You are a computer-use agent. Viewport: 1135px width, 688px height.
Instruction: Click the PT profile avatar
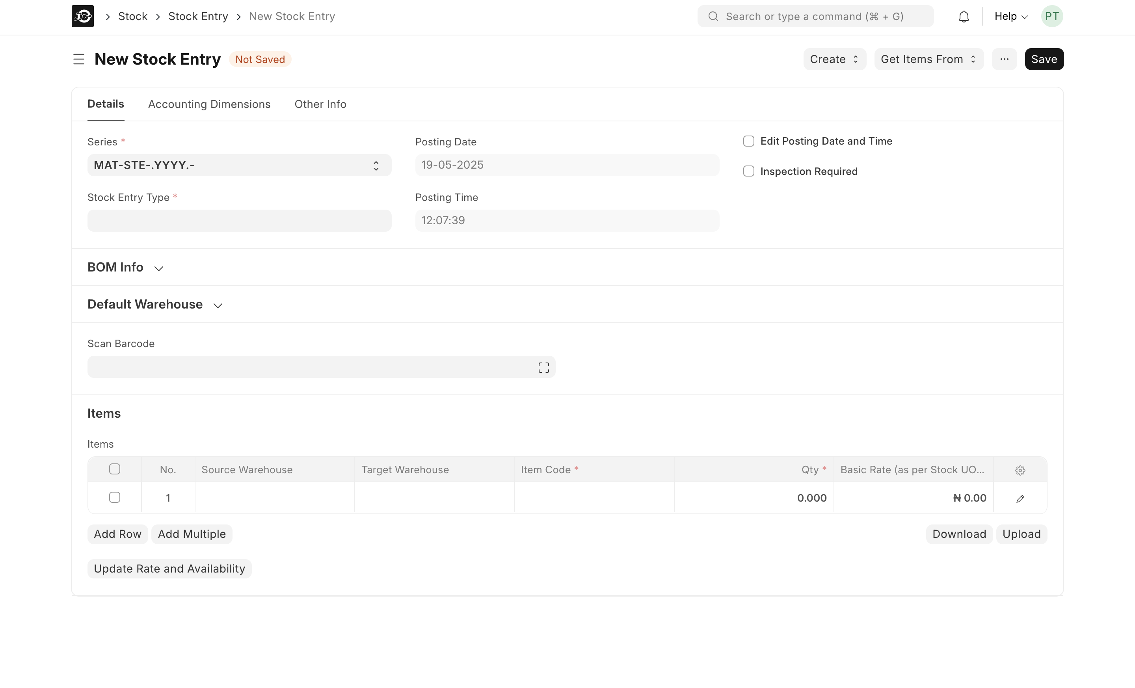pyautogui.click(x=1052, y=16)
